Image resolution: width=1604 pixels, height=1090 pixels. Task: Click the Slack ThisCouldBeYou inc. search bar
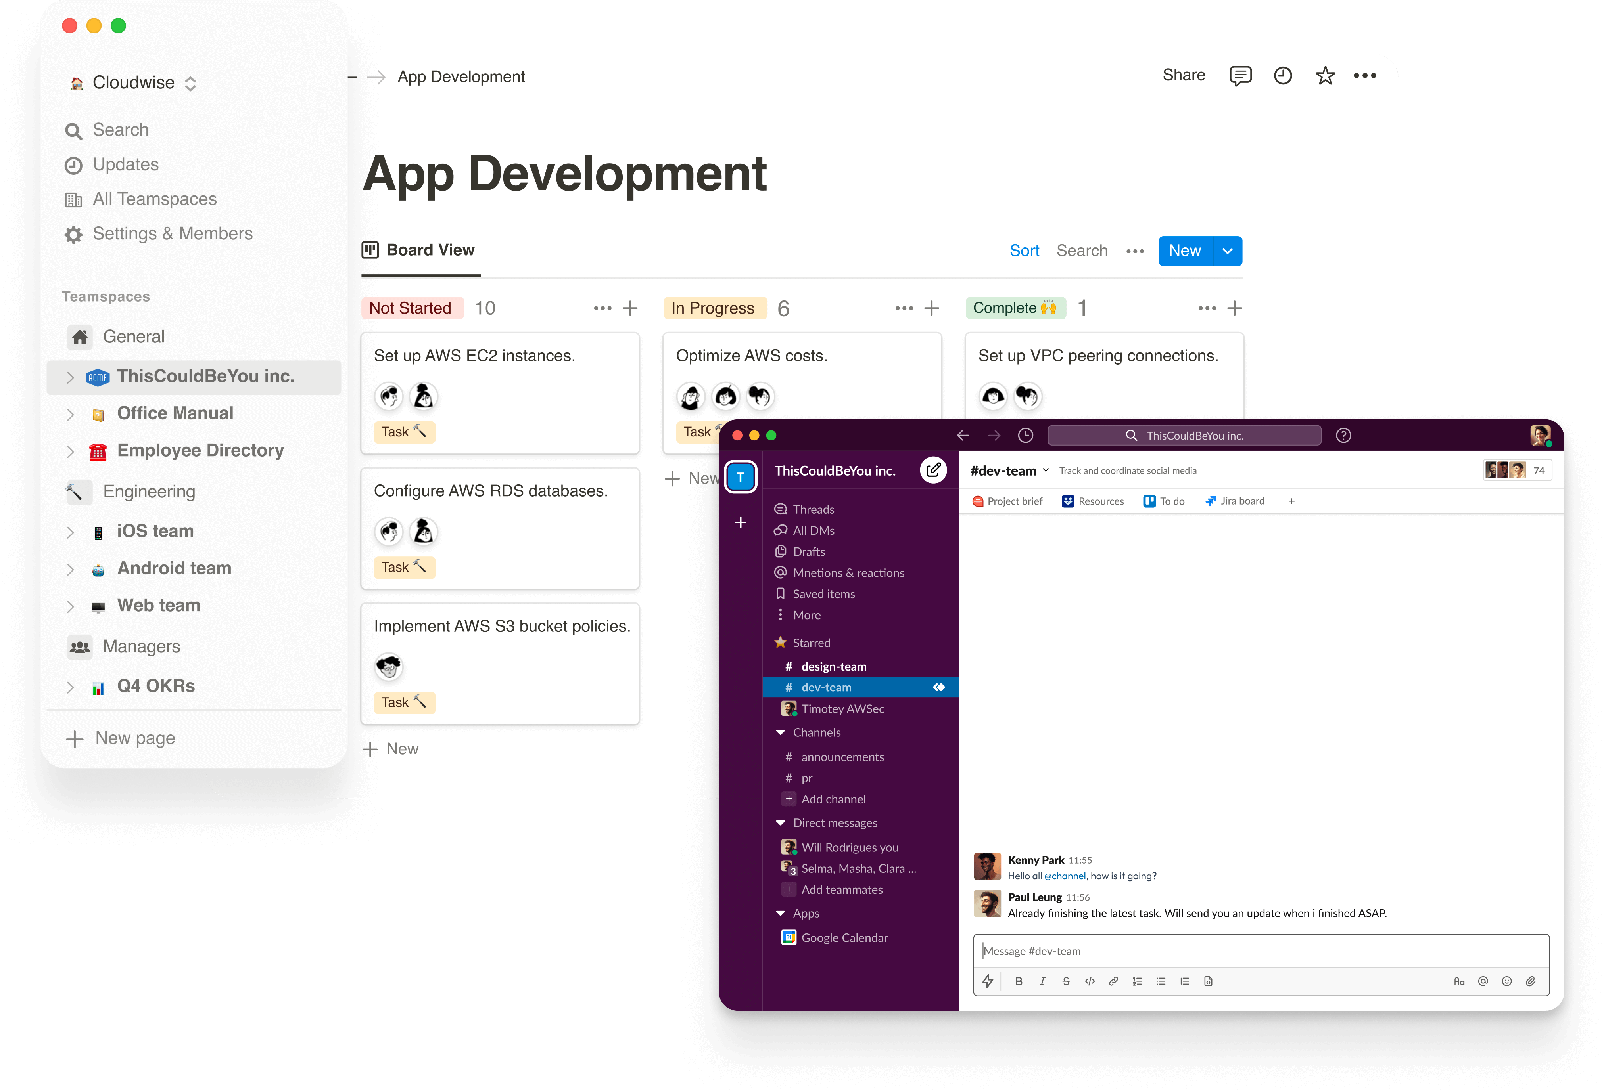[1184, 435]
